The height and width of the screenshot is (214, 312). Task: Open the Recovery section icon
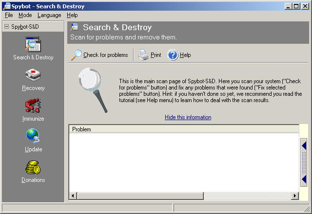[33, 75]
